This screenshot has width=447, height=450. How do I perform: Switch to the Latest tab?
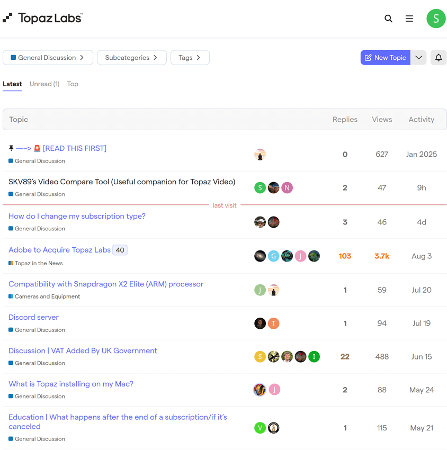12,84
